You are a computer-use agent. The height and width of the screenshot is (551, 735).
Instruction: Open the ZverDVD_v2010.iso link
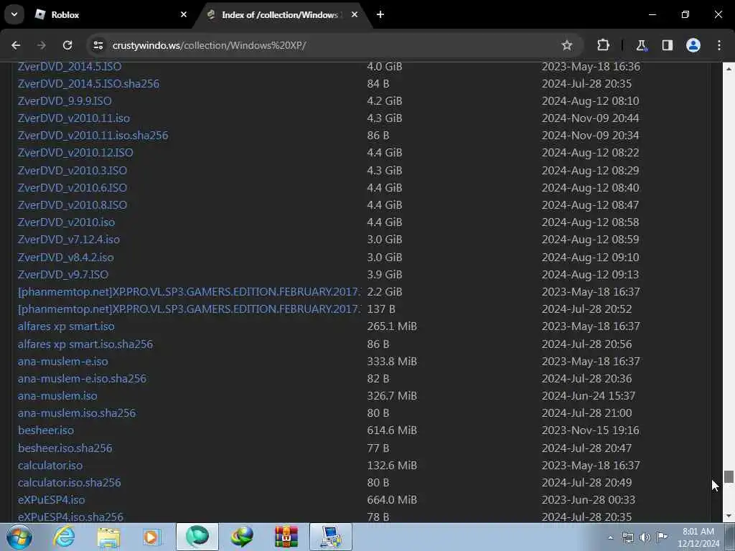coord(66,222)
